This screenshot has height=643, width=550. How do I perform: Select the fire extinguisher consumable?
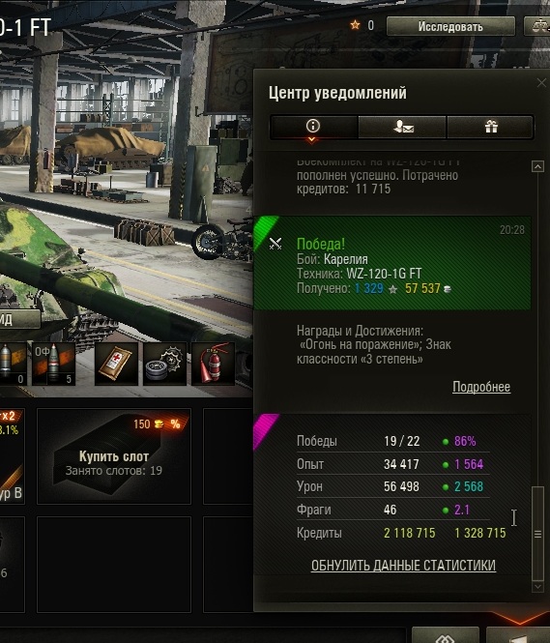click(213, 364)
